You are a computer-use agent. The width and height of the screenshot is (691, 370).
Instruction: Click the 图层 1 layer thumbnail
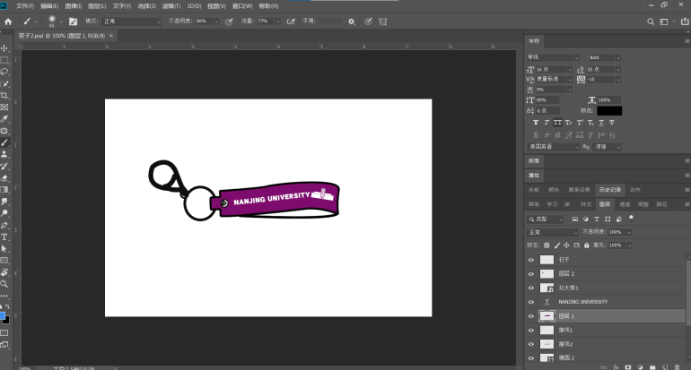point(547,316)
